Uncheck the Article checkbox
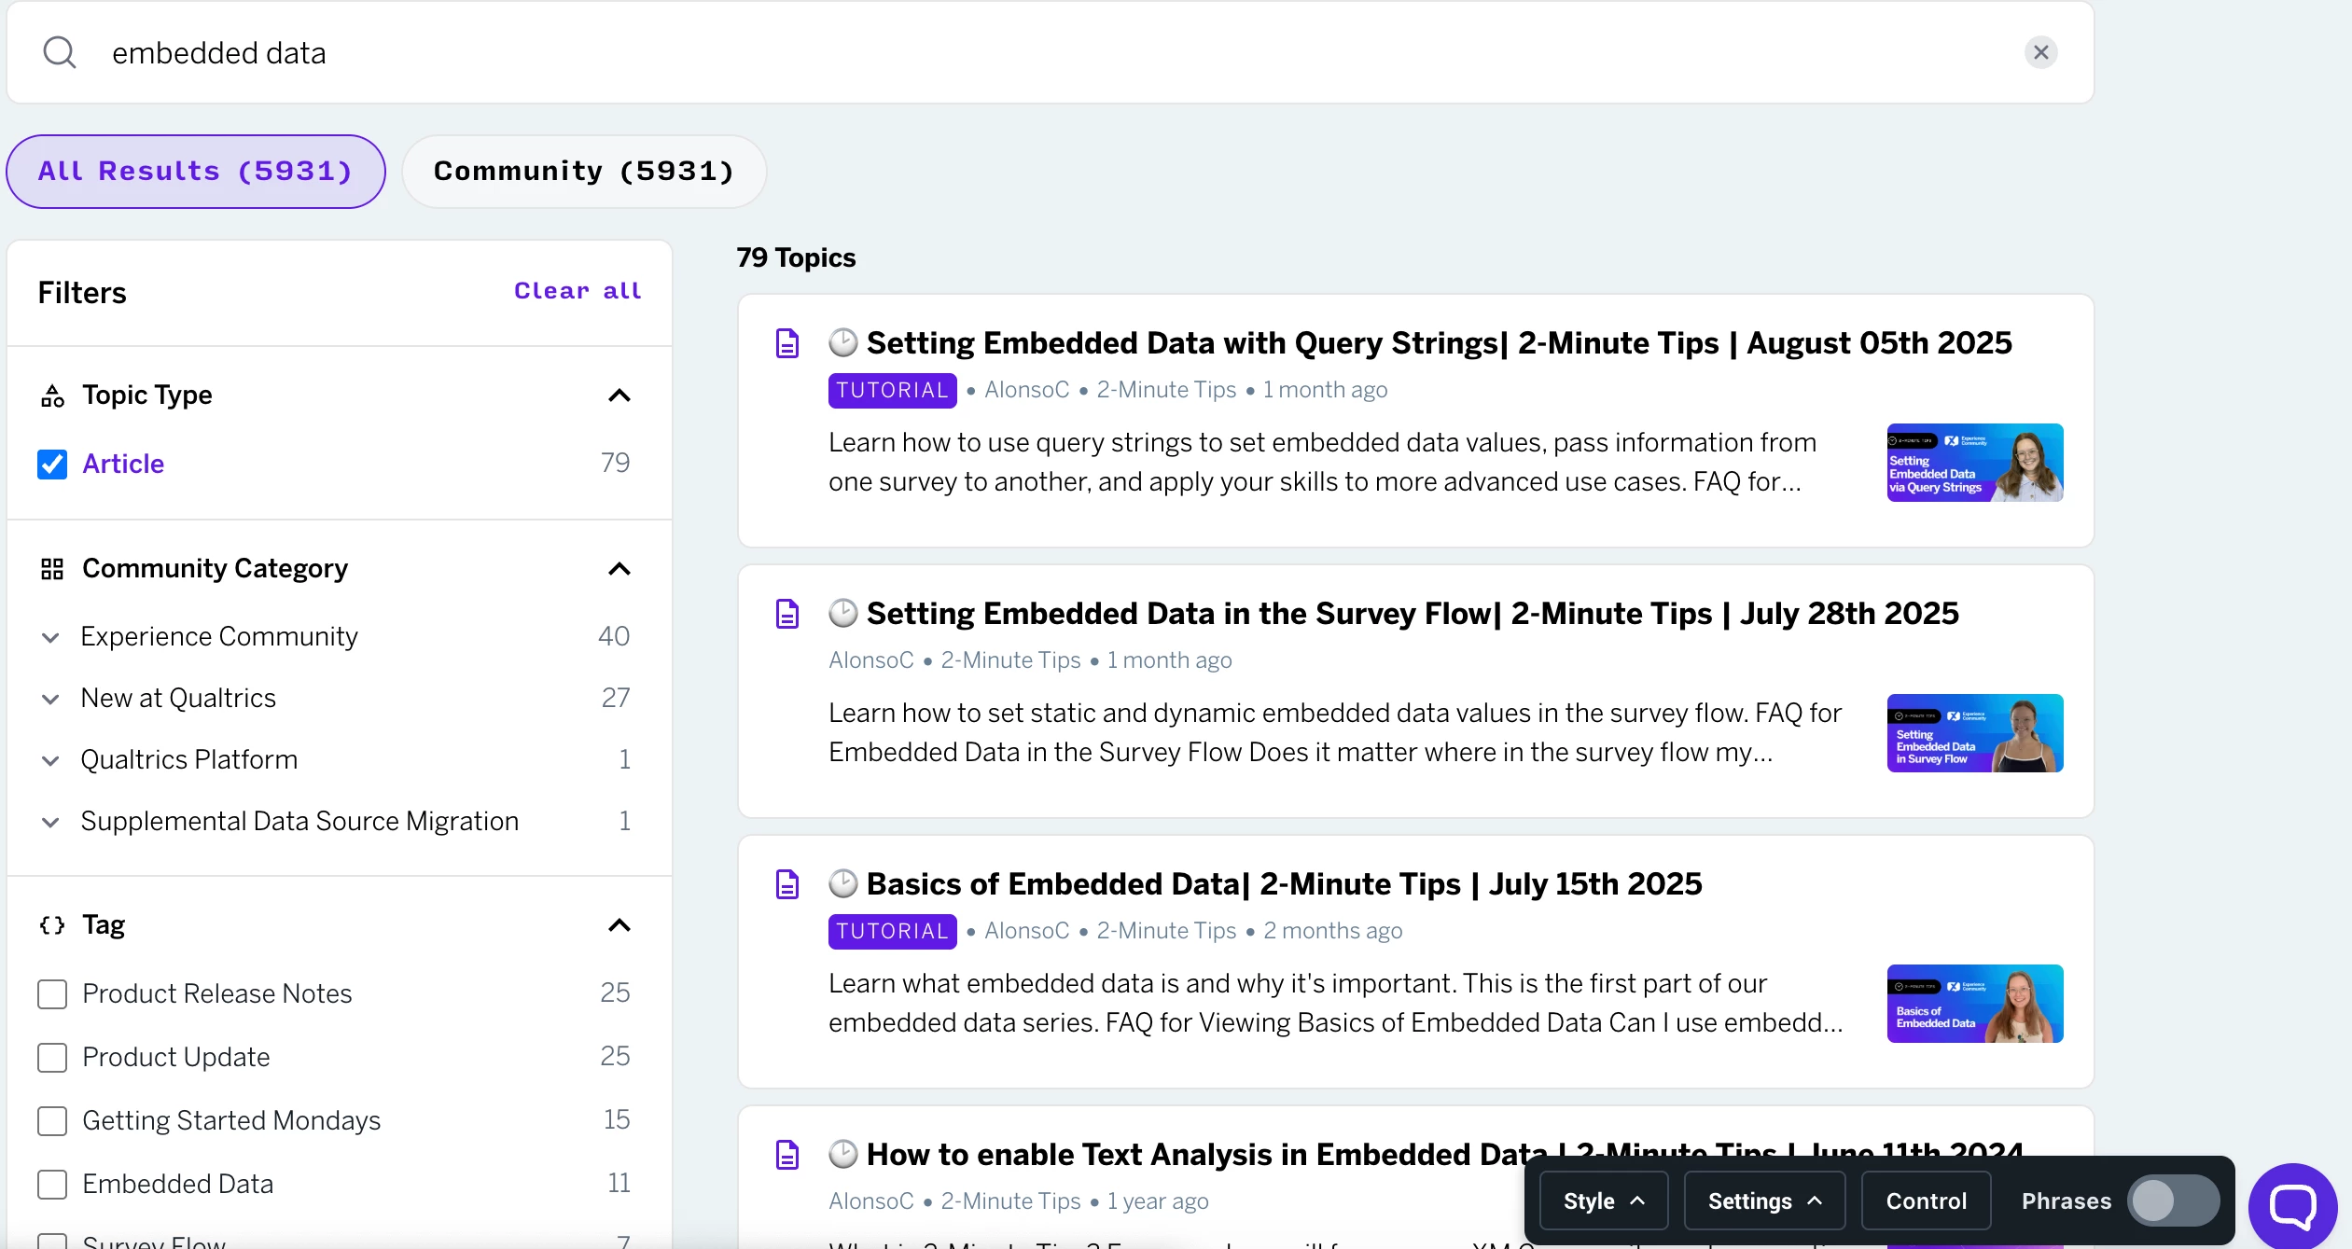The height and width of the screenshot is (1249, 2352). 52,464
